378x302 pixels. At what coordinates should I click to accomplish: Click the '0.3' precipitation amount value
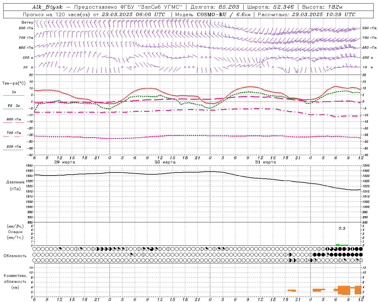342,228
